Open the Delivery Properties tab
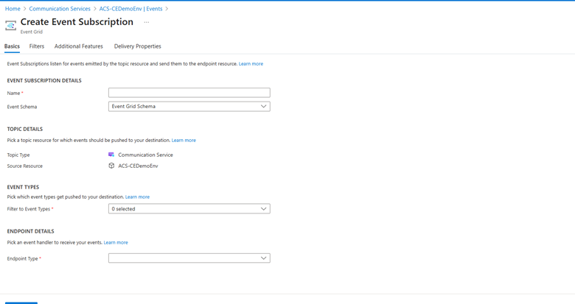Screen dimensions: 575x304 (138, 46)
